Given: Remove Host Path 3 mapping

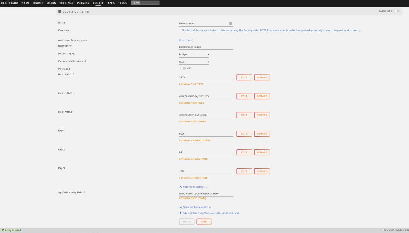Looking at the screenshot, I should (x=262, y=115).
